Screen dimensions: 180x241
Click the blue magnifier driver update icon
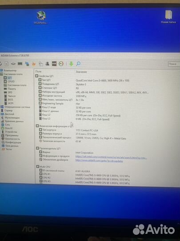(x=78, y=64)
